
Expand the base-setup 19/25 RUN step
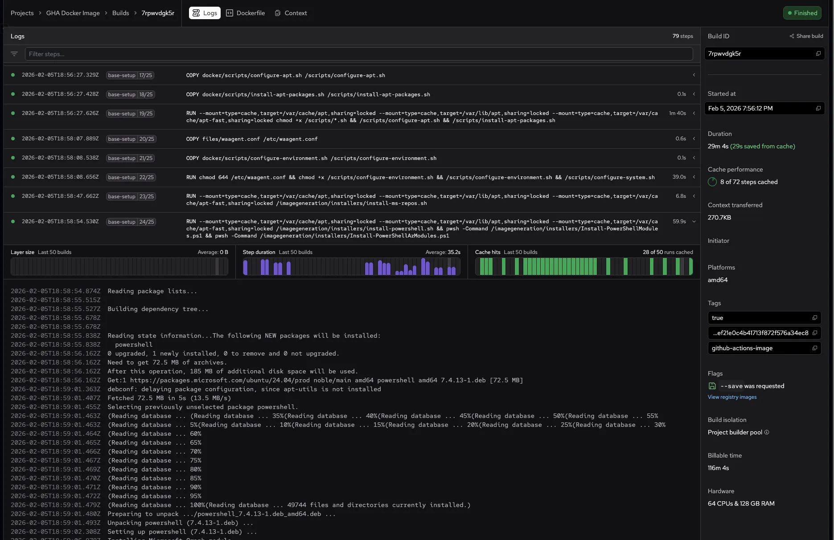click(x=694, y=113)
